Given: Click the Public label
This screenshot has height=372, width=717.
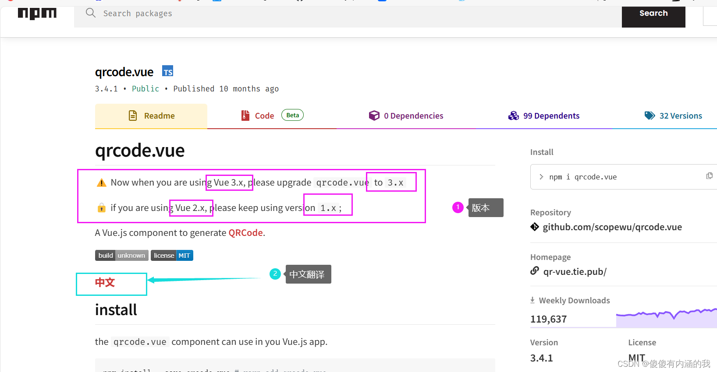Looking at the screenshot, I should pos(146,89).
